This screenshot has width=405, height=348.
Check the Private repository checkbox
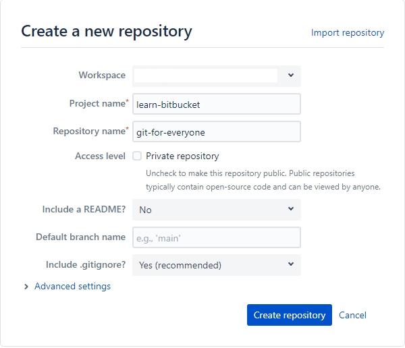(137, 156)
